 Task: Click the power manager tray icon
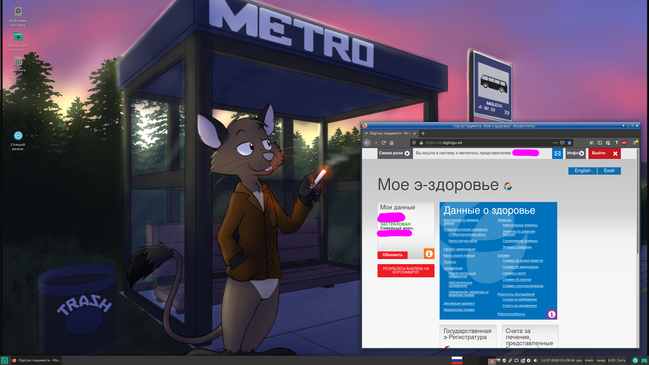pyautogui.click(x=529, y=360)
